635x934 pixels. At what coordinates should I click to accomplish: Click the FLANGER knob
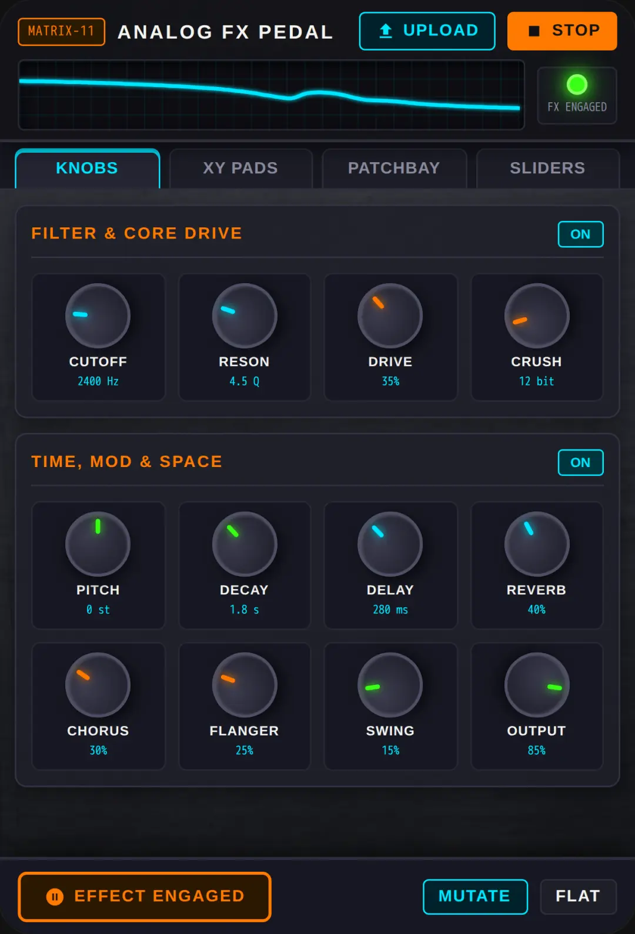[x=244, y=685]
